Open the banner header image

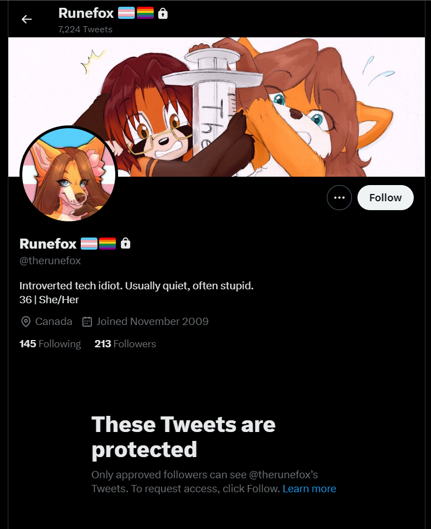tap(217, 107)
